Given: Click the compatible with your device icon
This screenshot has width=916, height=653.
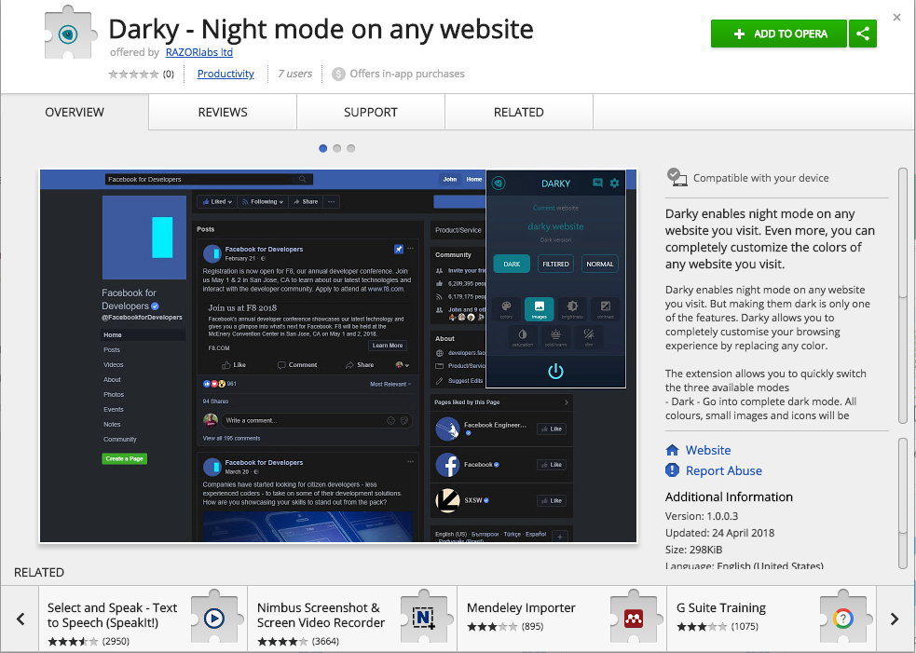Looking at the screenshot, I should pos(677,178).
